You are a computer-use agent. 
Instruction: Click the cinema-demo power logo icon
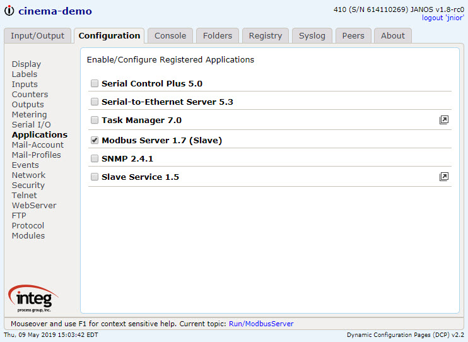[9, 11]
